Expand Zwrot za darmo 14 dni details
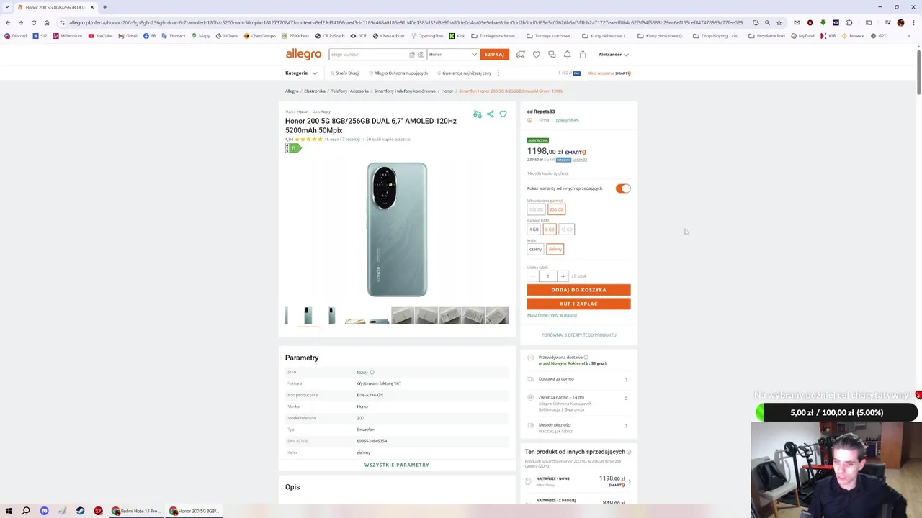 [x=578, y=403]
